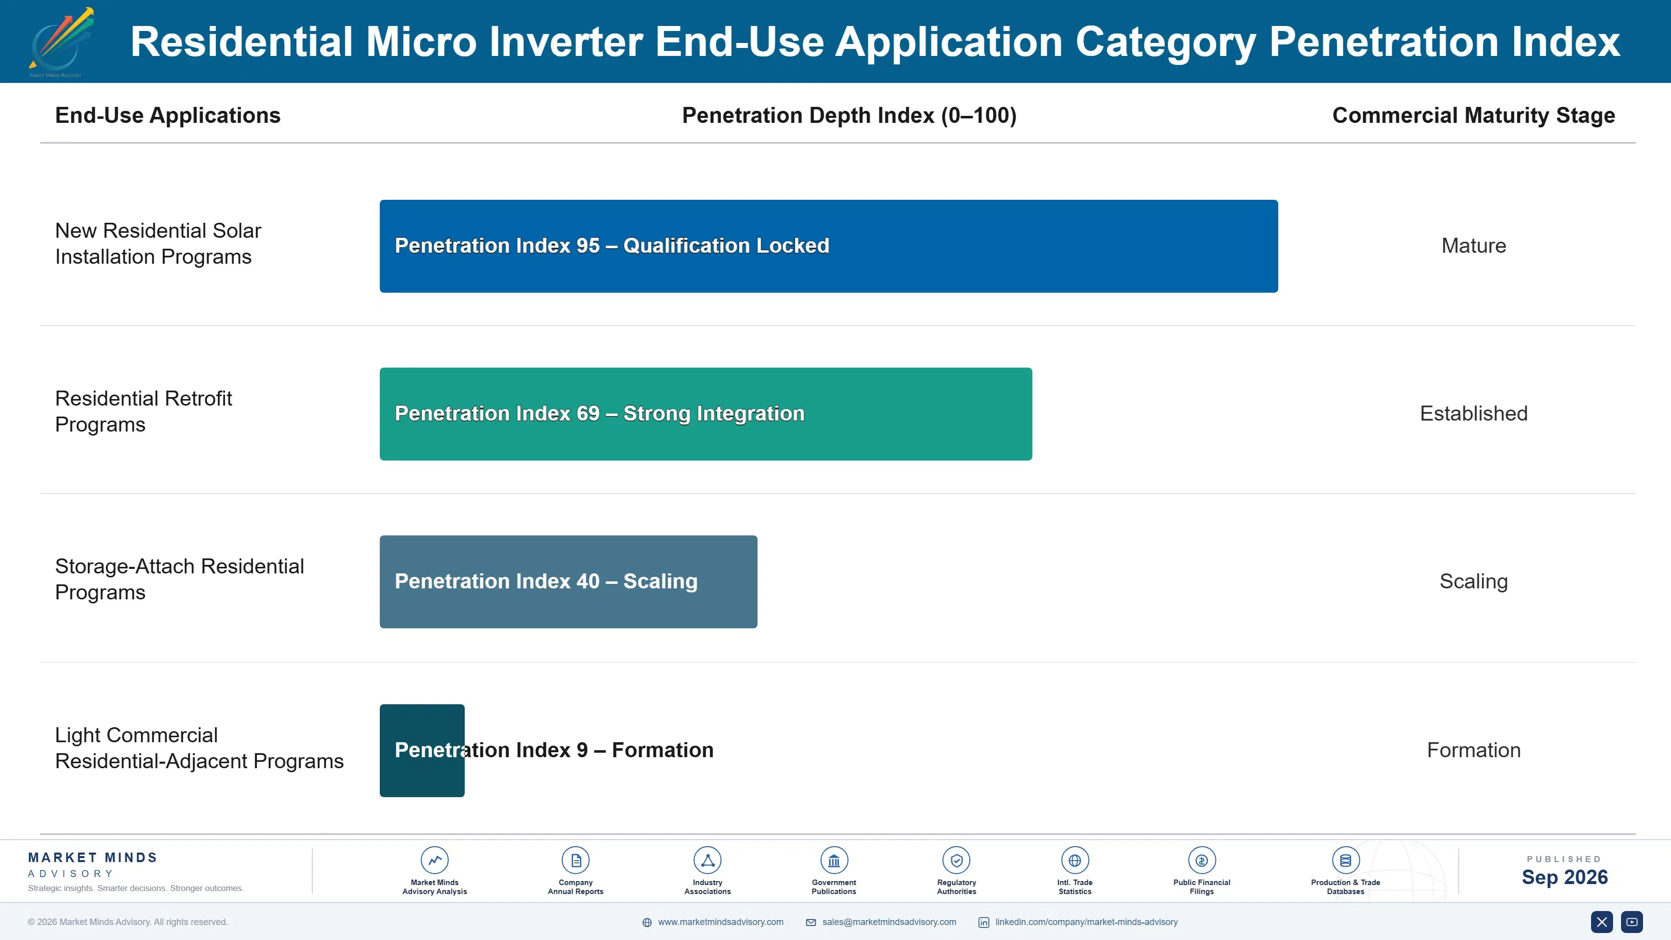Click the Company Annual Reports document icon

[x=575, y=860]
